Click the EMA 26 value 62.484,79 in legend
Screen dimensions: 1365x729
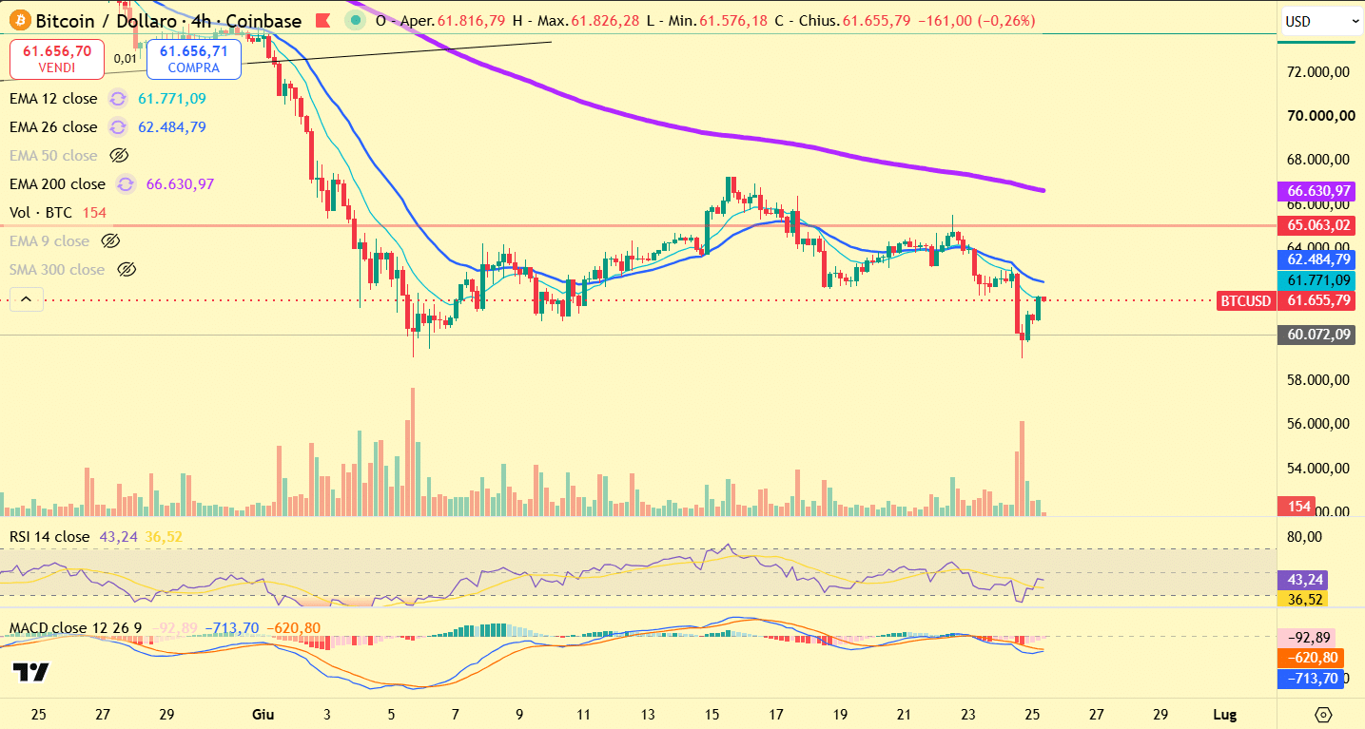[x=172, y=127]
